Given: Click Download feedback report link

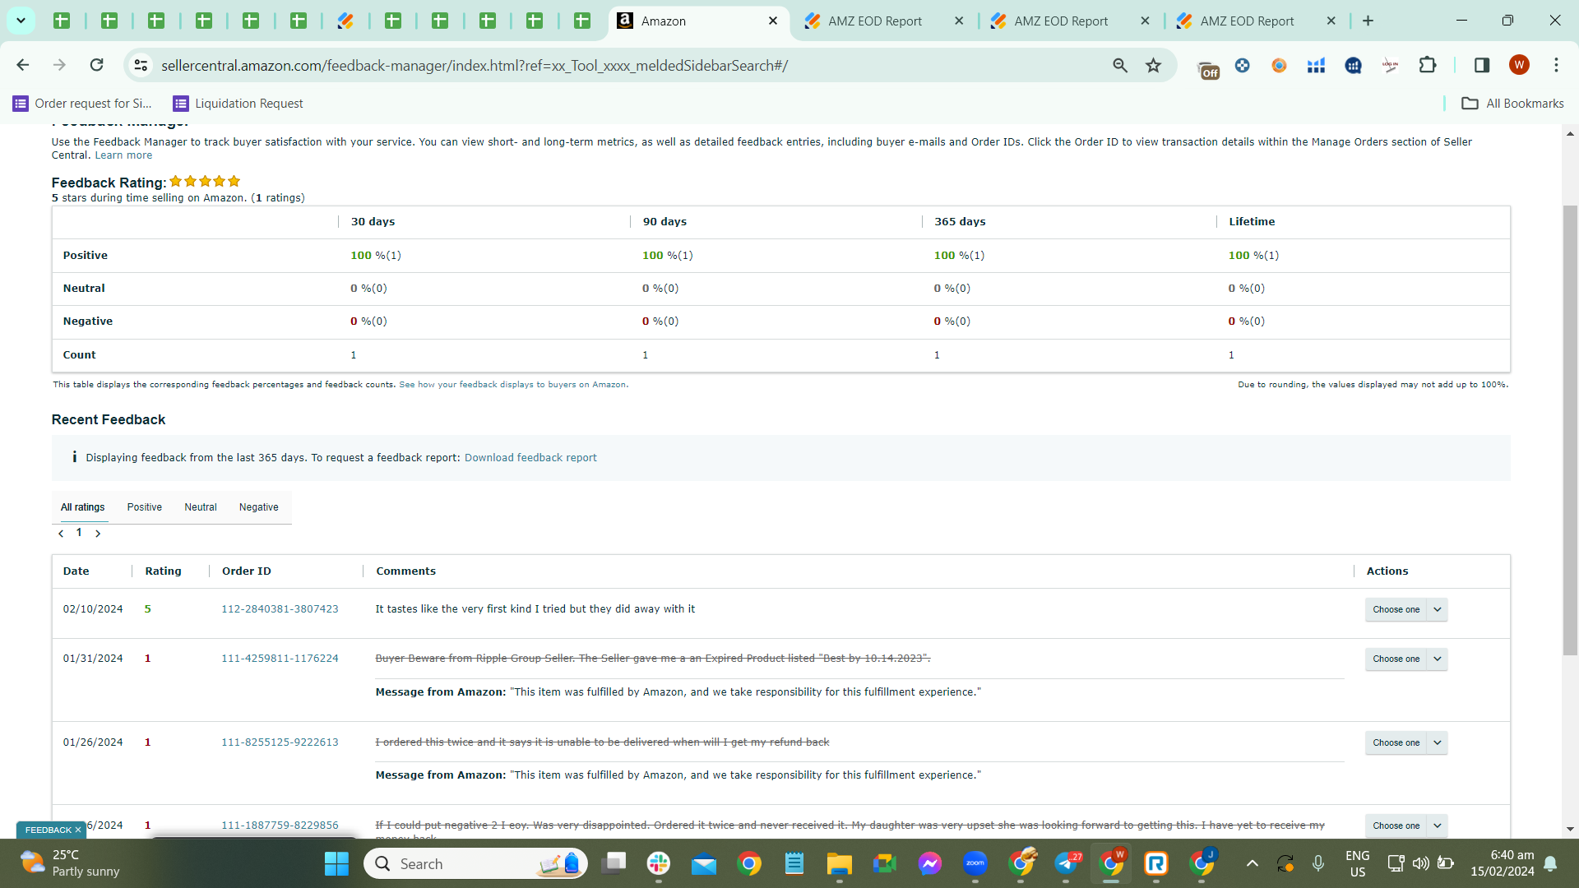Looking at the screenshot, I should point(530,458).
